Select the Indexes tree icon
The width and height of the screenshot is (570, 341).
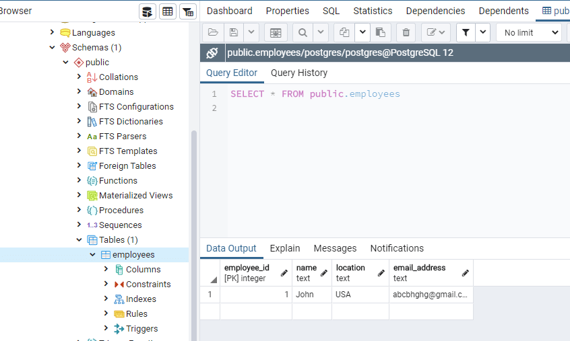(x=119, y=299)
